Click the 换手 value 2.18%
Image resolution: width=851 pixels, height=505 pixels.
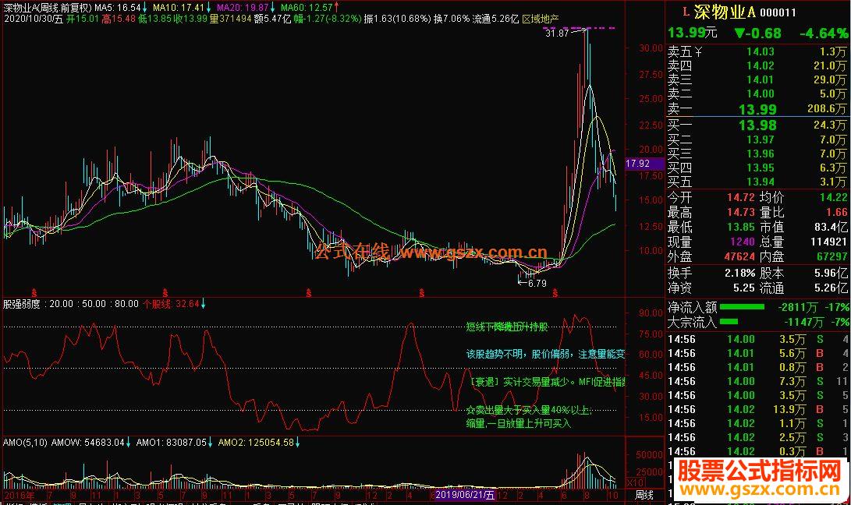pos(739,273)
